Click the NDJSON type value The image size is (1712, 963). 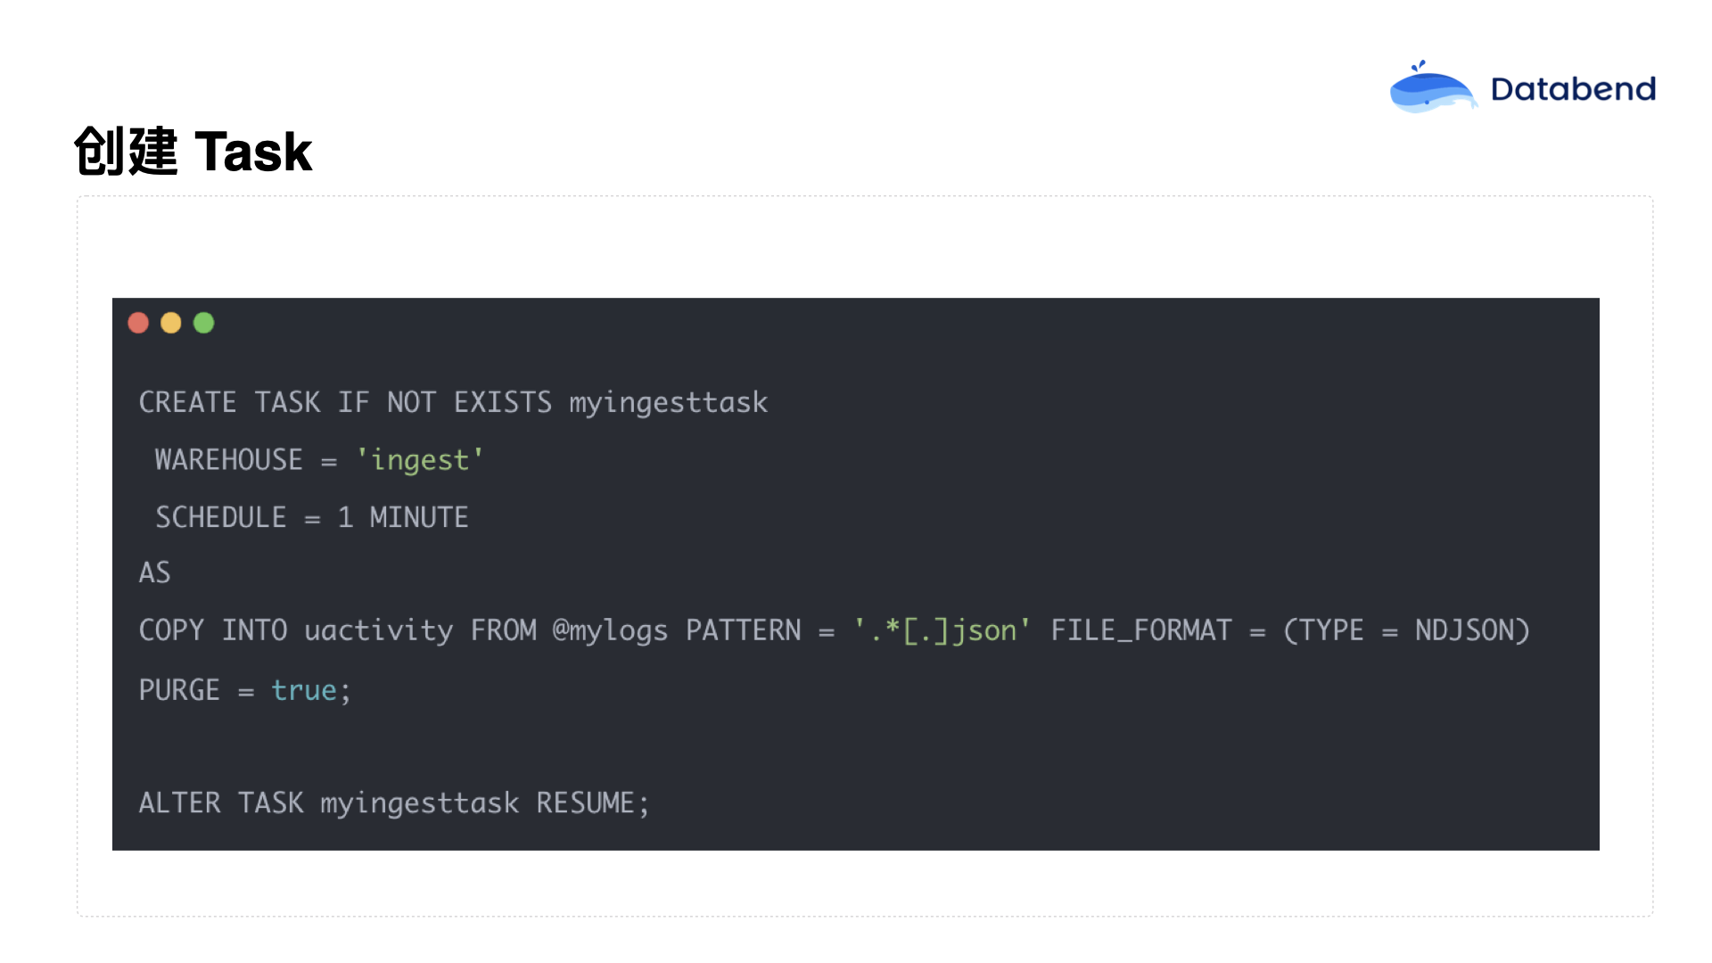click(1465, 630)
